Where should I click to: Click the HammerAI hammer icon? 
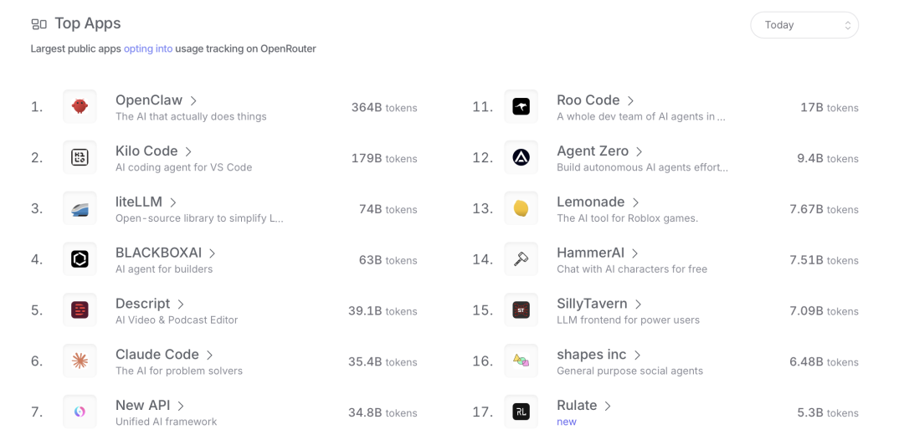point(521,259)
